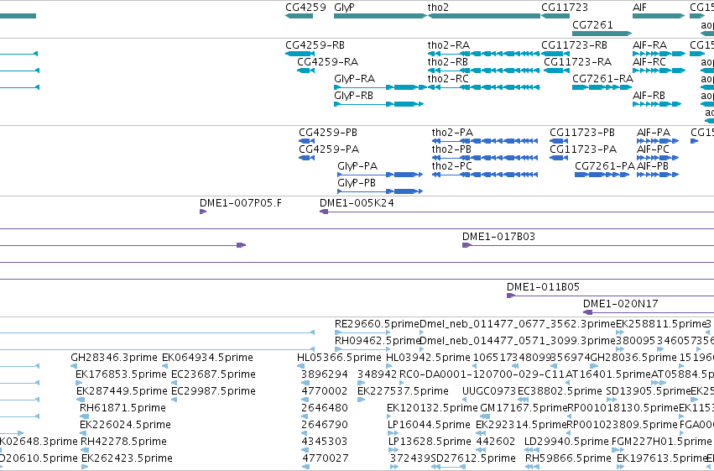
Task: Click the CG7261-RA transcript
Action: pos(602,87)
